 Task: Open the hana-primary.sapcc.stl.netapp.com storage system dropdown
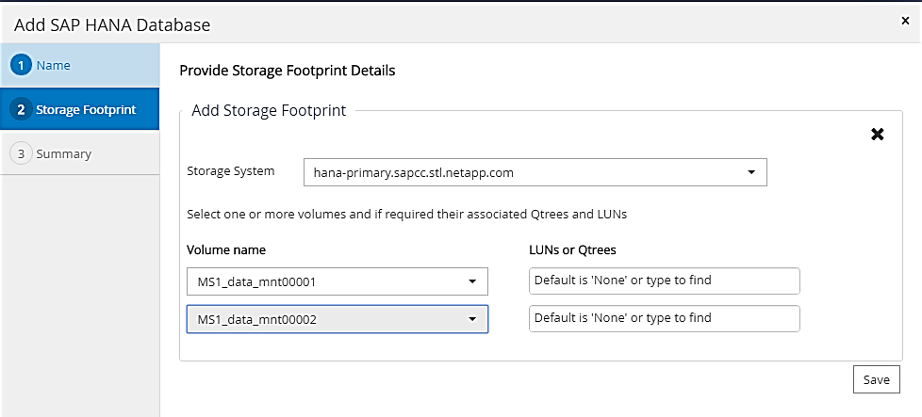535,173
